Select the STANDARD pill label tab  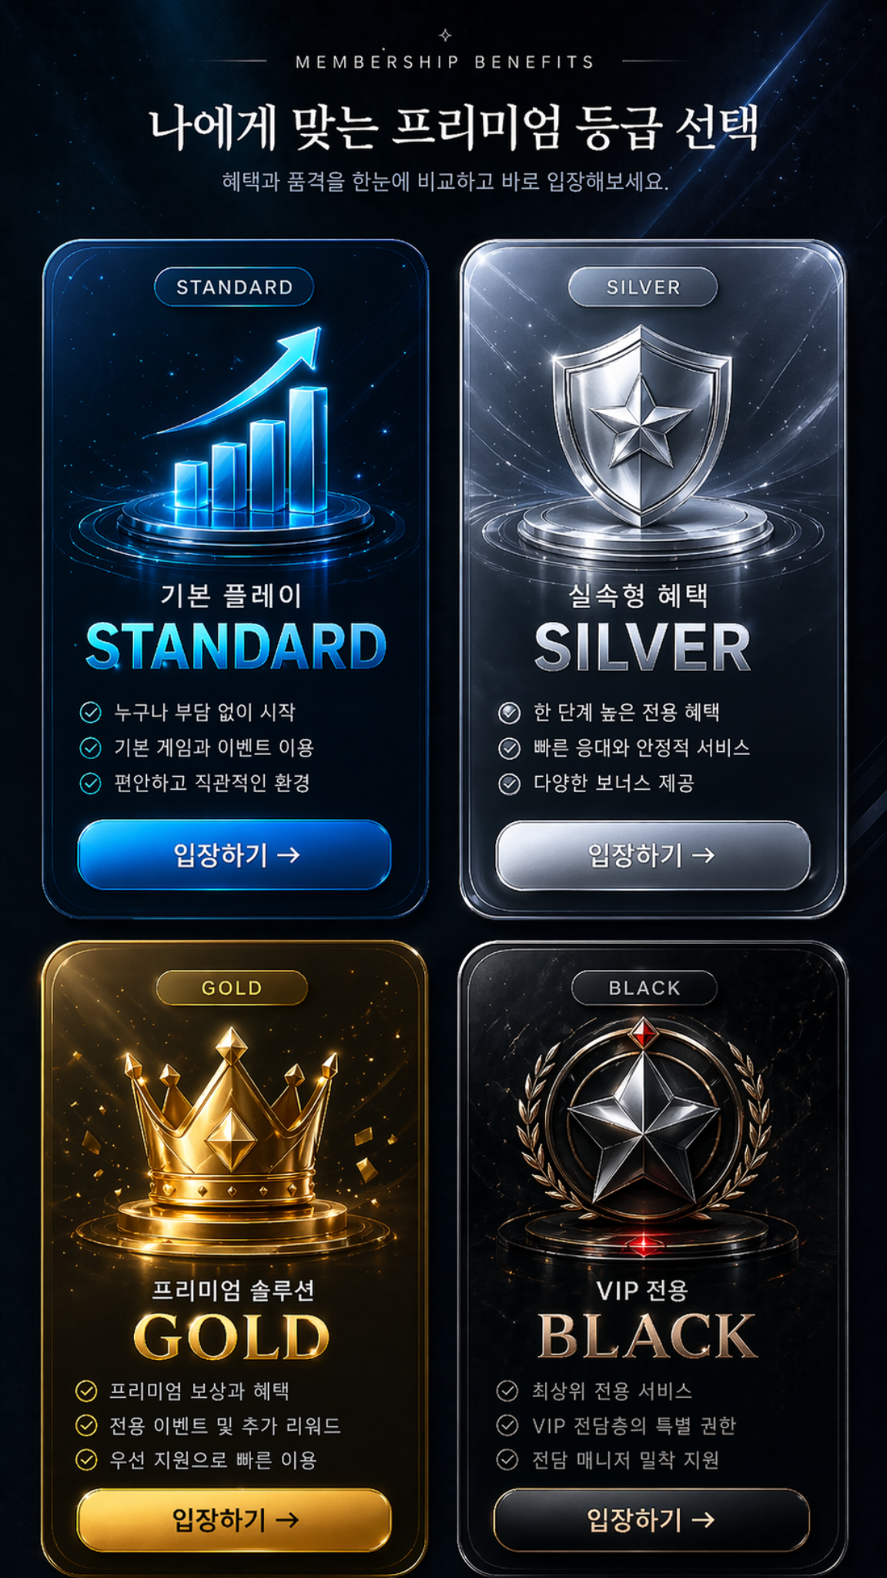point(234,287)
